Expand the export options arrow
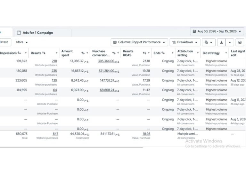The width and height of the screenshot is (246, 174). [x=230, y=42]
